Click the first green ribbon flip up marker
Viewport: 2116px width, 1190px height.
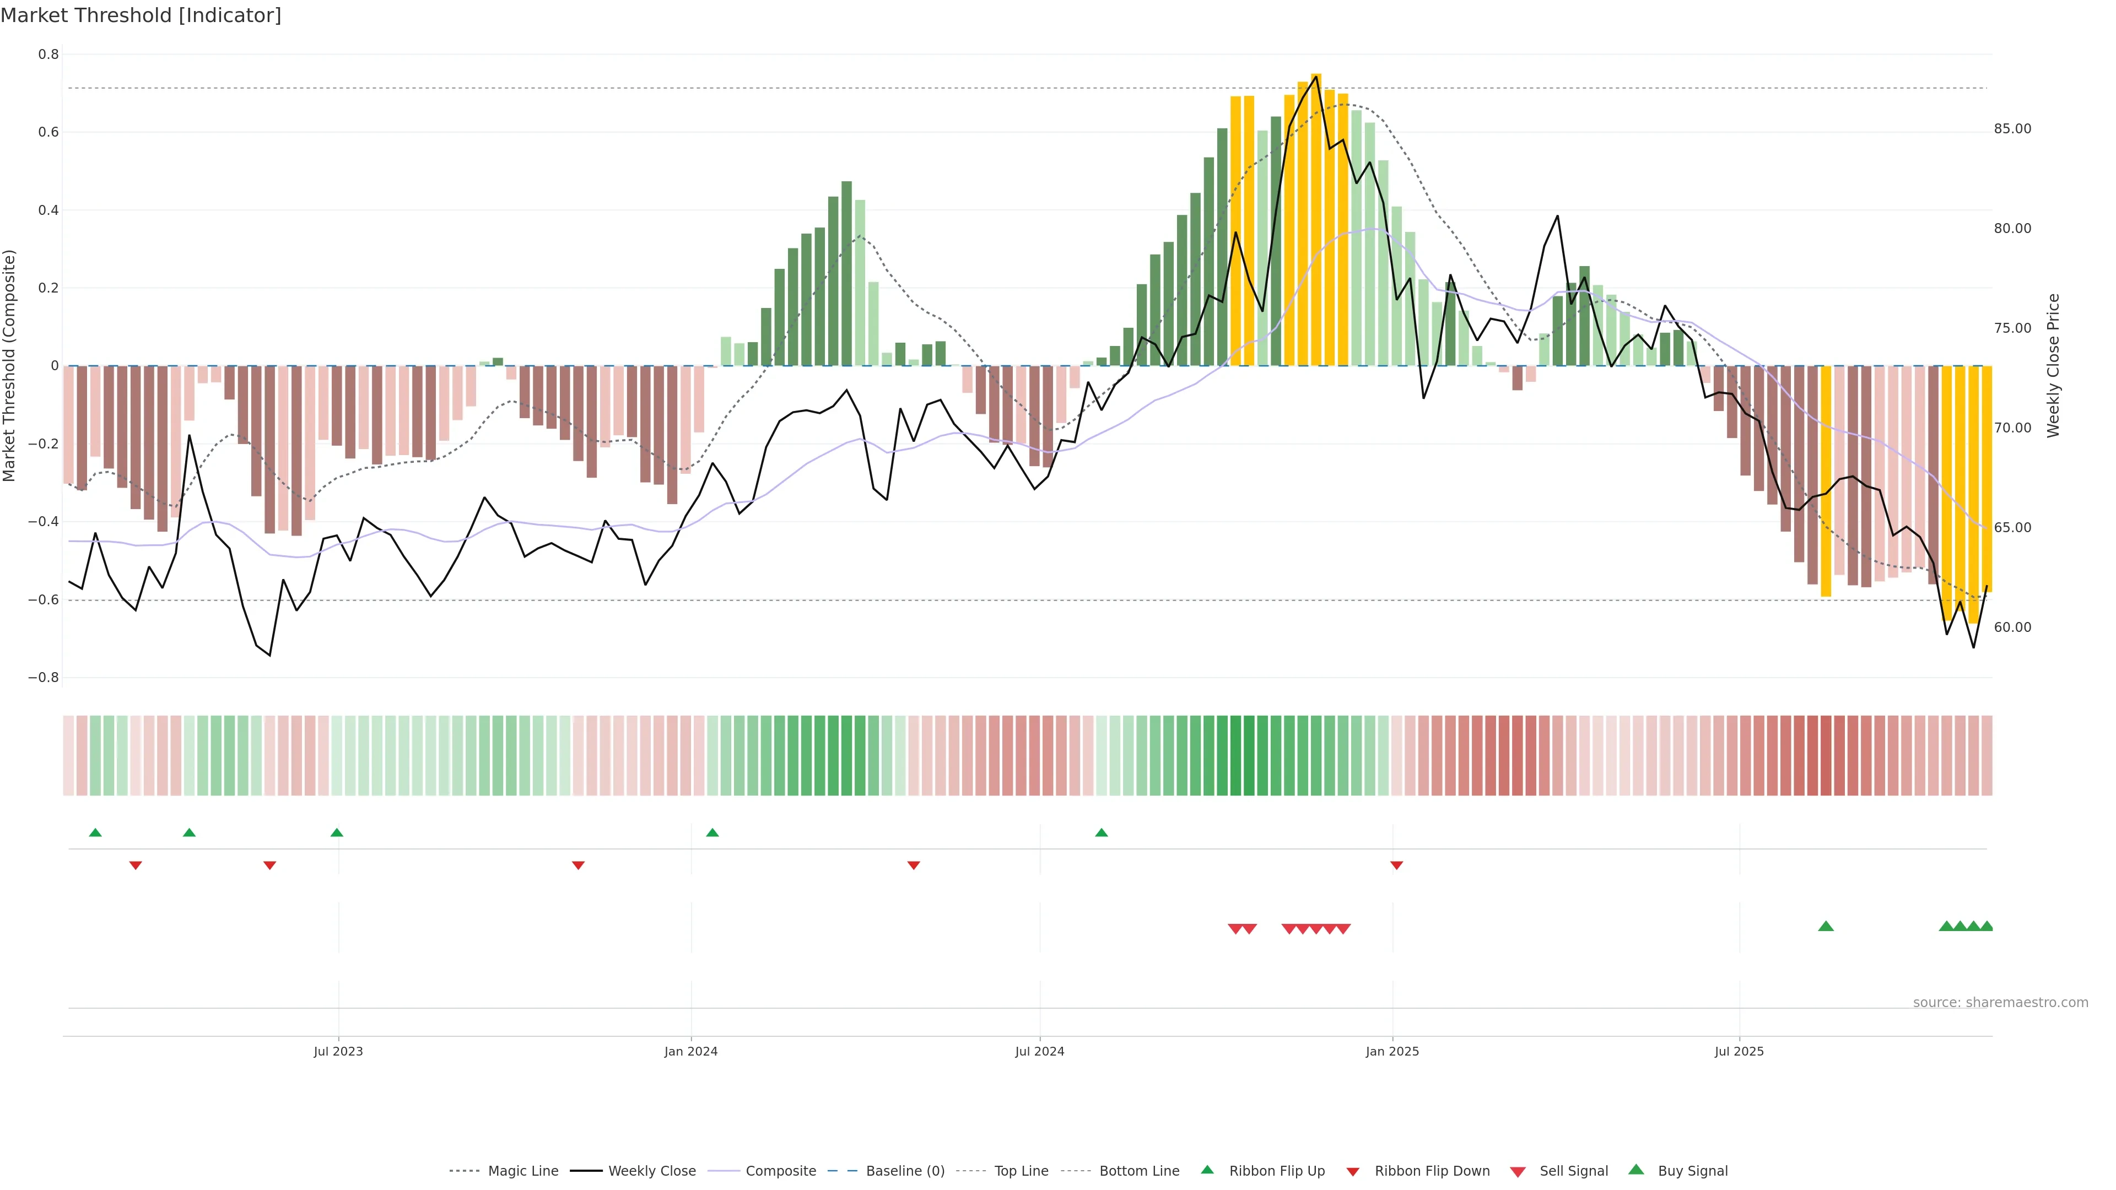95,833
